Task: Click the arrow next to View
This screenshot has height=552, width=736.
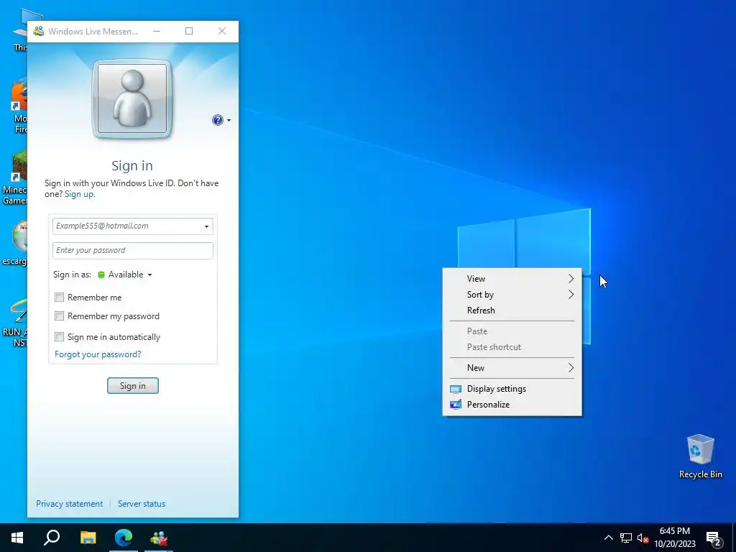Action: [571, 279]
